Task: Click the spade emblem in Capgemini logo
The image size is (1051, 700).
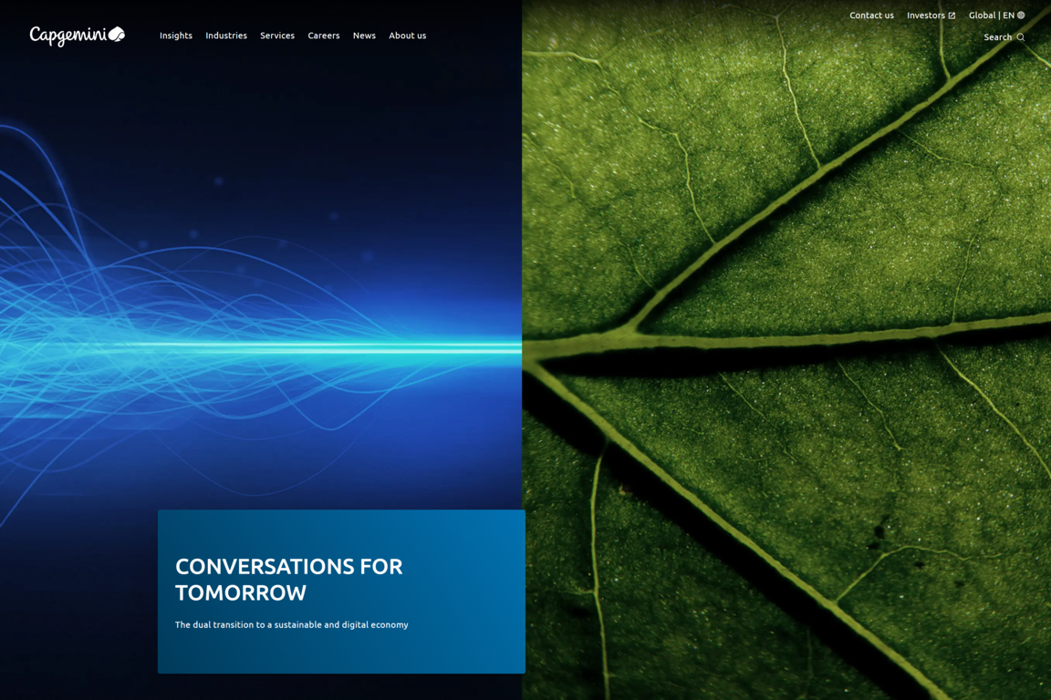Action: [x=117, y=35]
